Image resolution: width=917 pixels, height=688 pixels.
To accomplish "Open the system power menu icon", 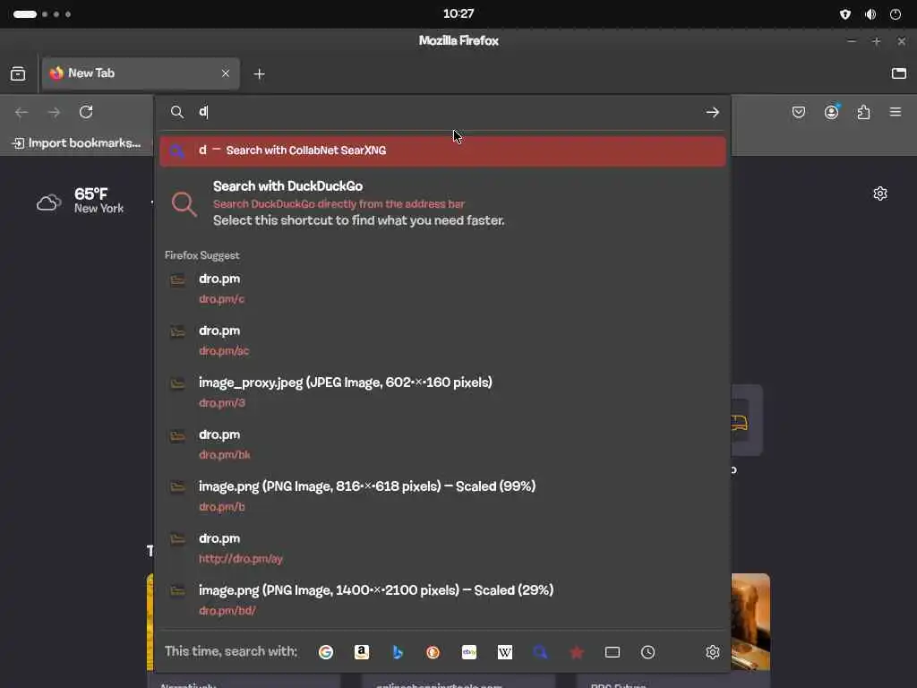I will (x=896, y=14).
